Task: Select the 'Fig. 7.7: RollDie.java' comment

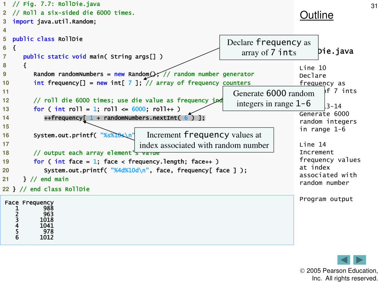Action: pos(56,4)
